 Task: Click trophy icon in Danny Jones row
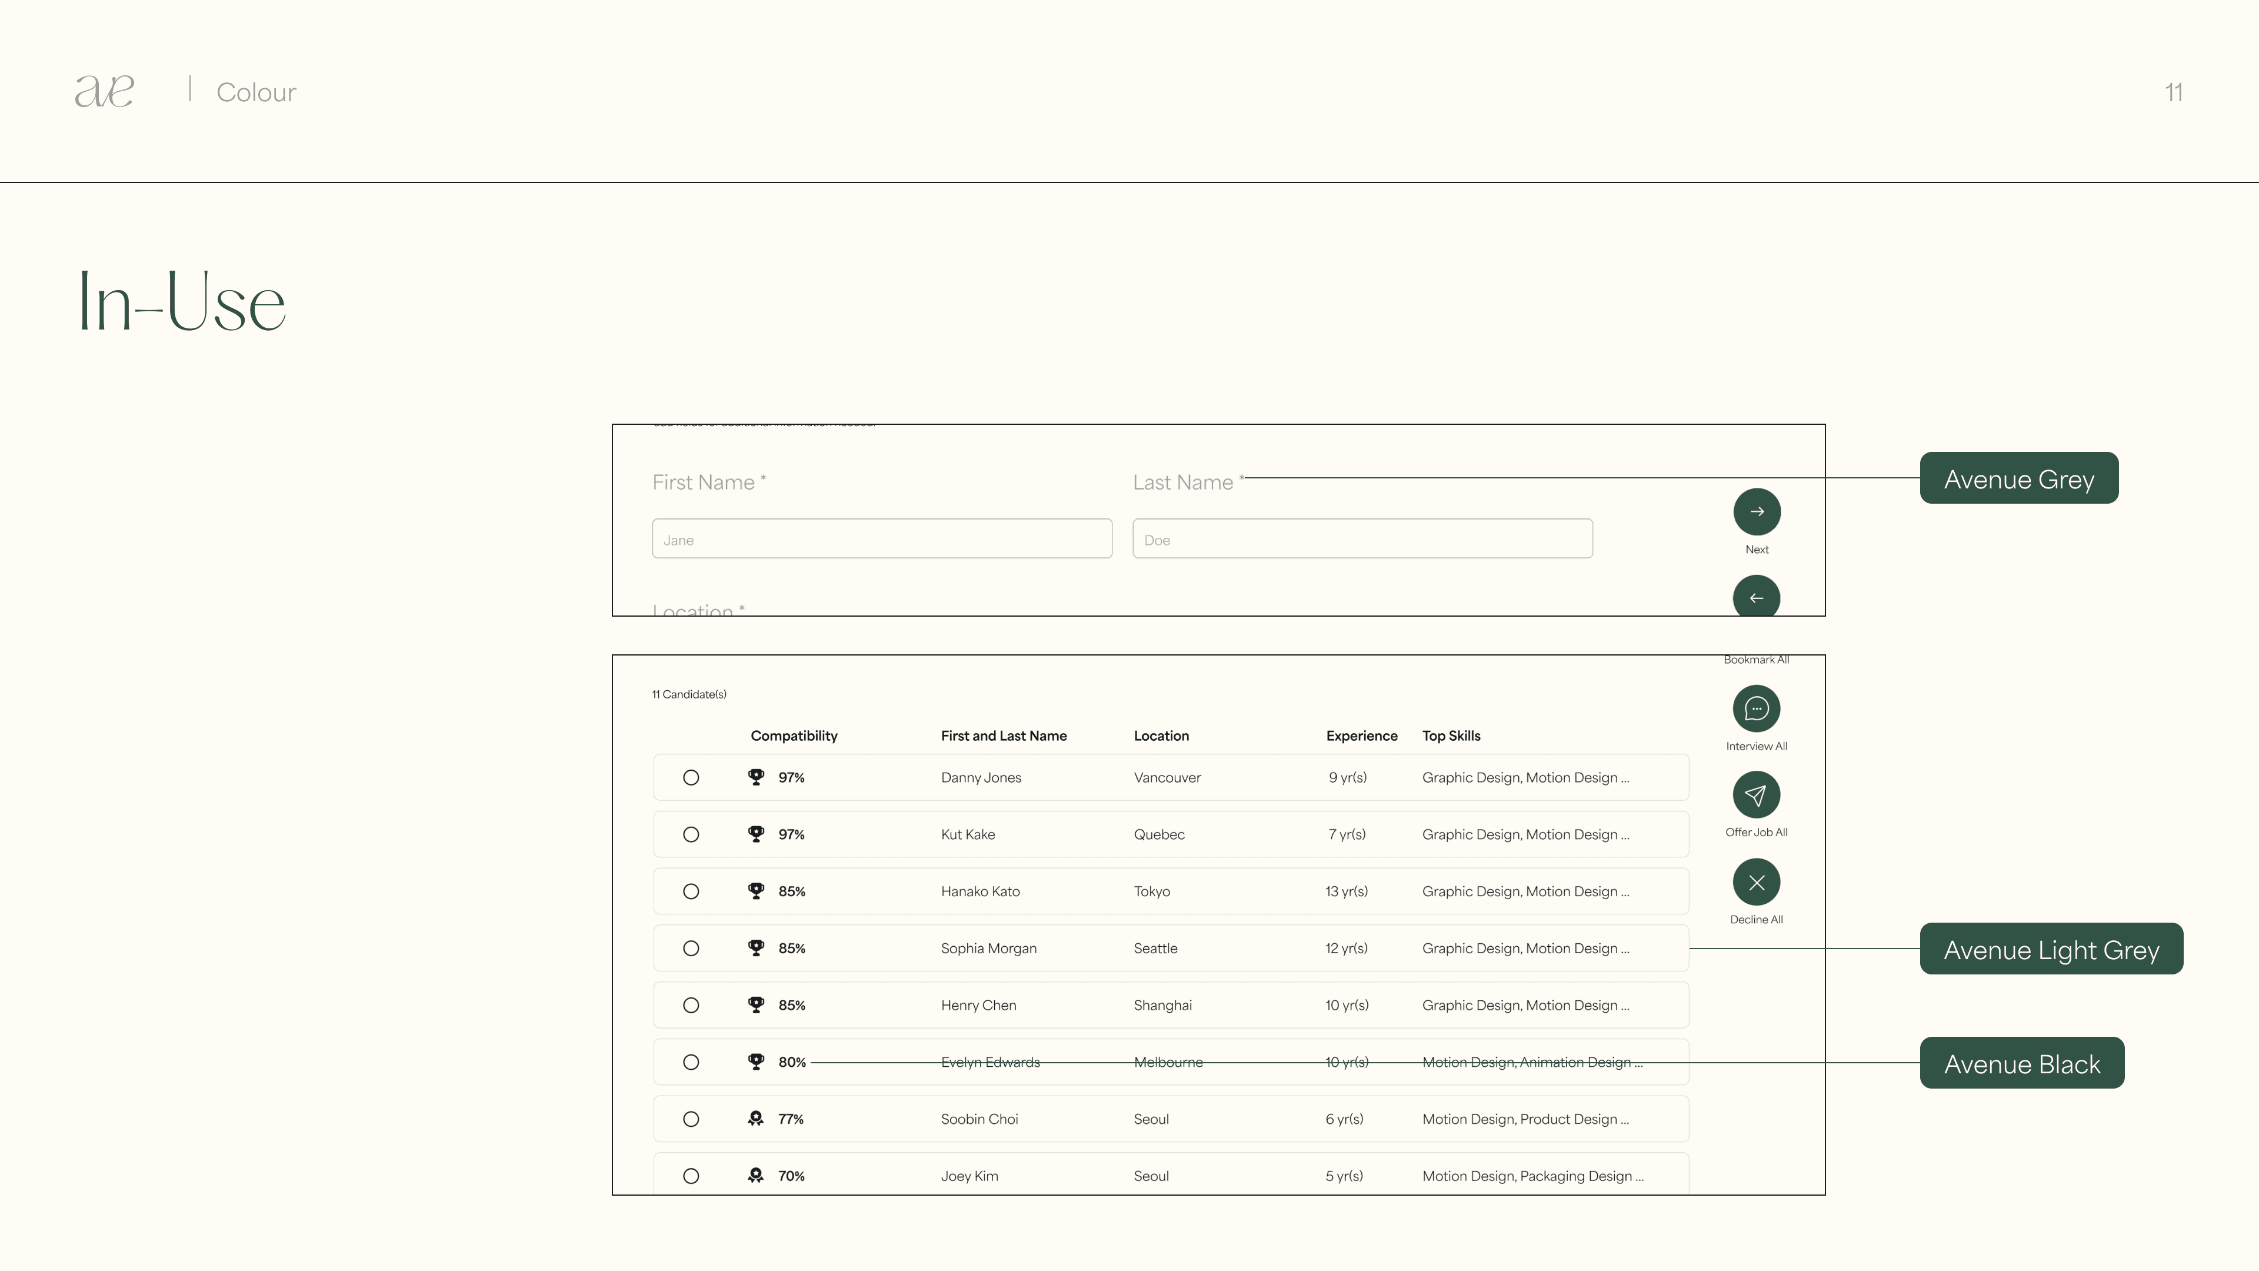pyautogui.click(x=756, y=777)
